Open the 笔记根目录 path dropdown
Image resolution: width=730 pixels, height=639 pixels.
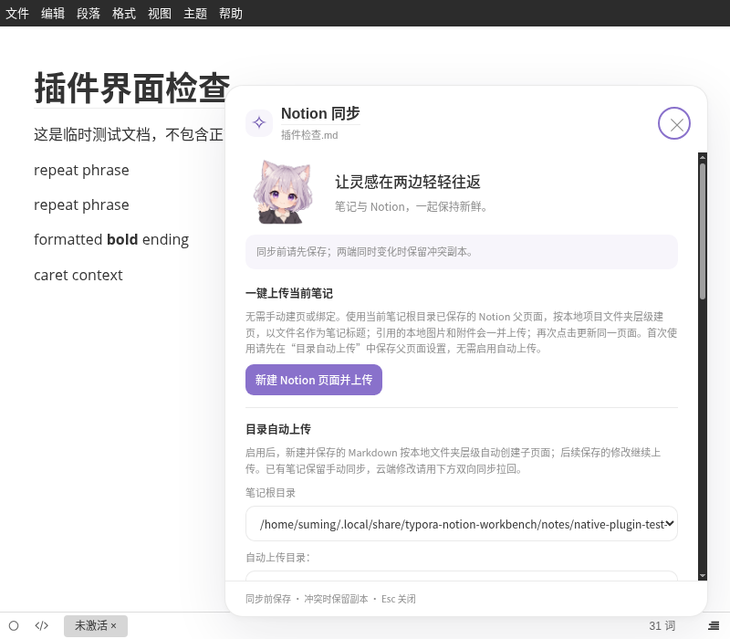[x=462, y=524]
